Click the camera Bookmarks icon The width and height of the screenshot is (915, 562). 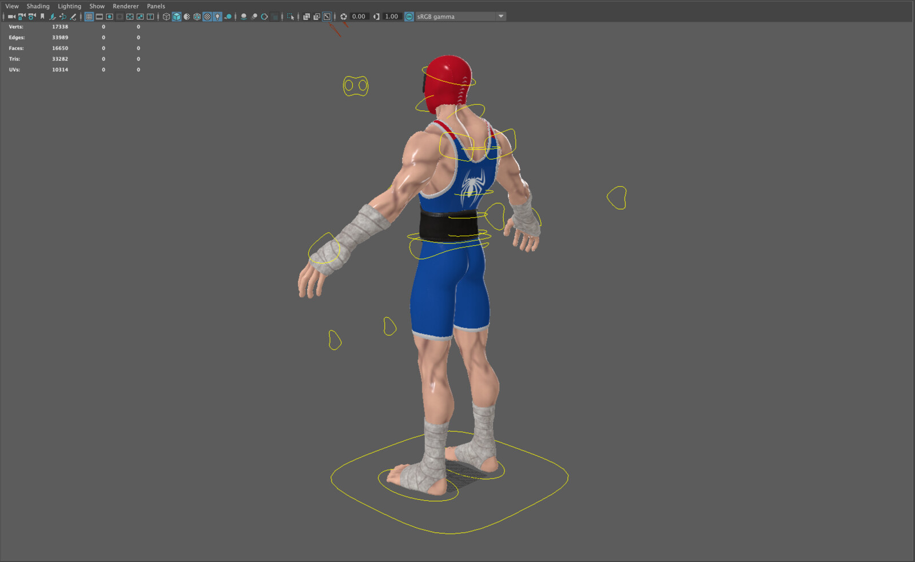click(x=42, y=17)
